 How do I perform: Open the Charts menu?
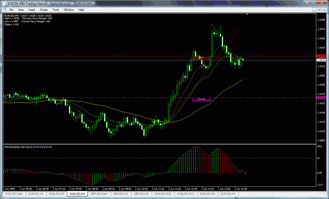(44, 10)
